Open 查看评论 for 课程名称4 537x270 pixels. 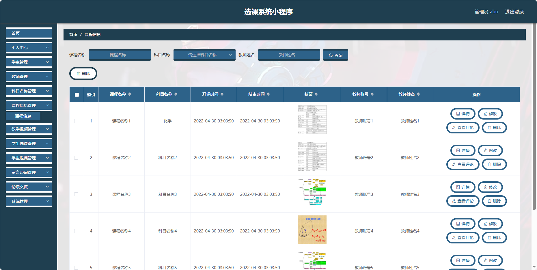(463, 238)
